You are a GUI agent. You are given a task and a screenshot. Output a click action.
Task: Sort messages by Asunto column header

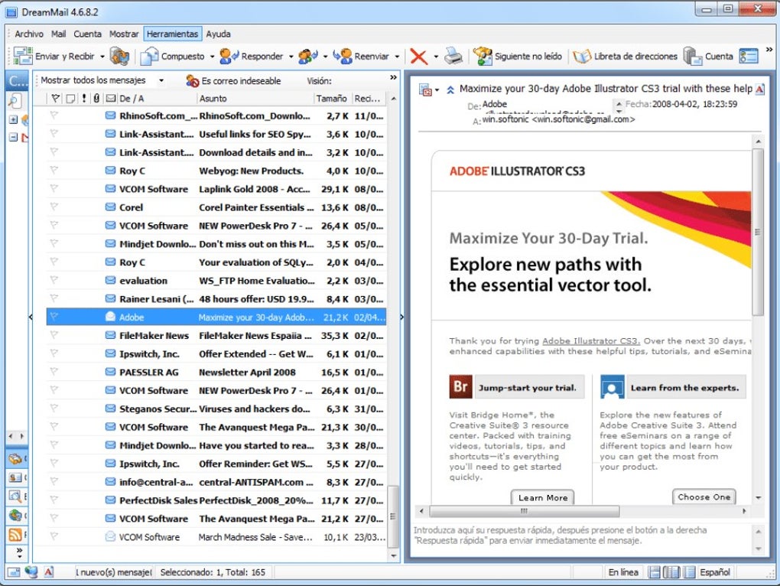(x=255, y=99)
